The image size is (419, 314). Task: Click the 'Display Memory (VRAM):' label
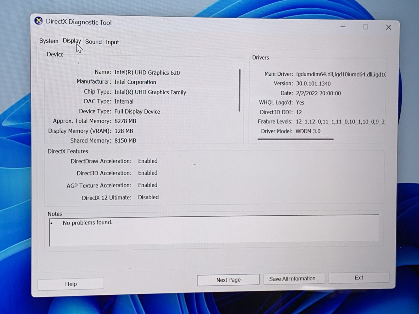[x=80, y=131]
